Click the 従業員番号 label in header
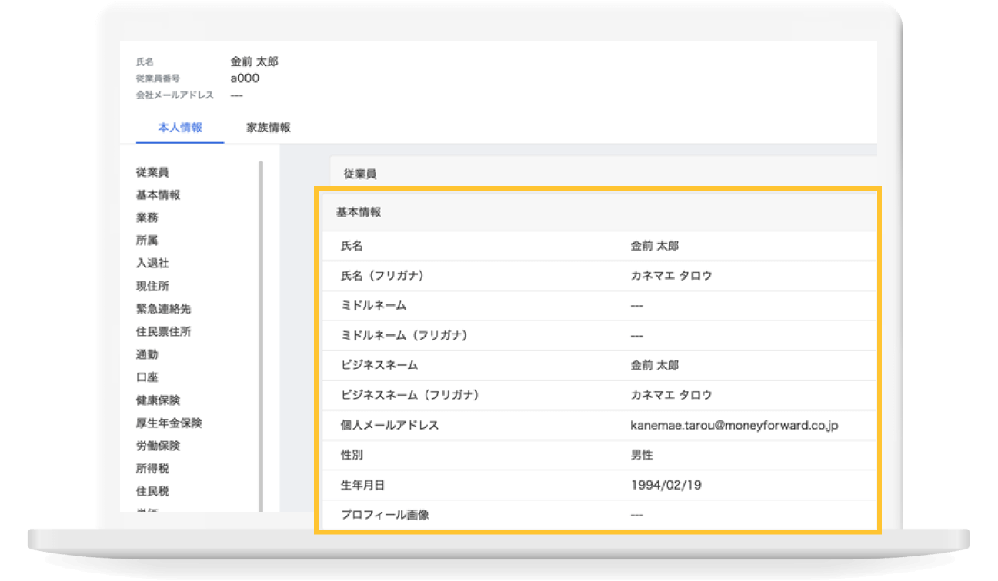Screen dimensions: 998x581 pos(158,78)
